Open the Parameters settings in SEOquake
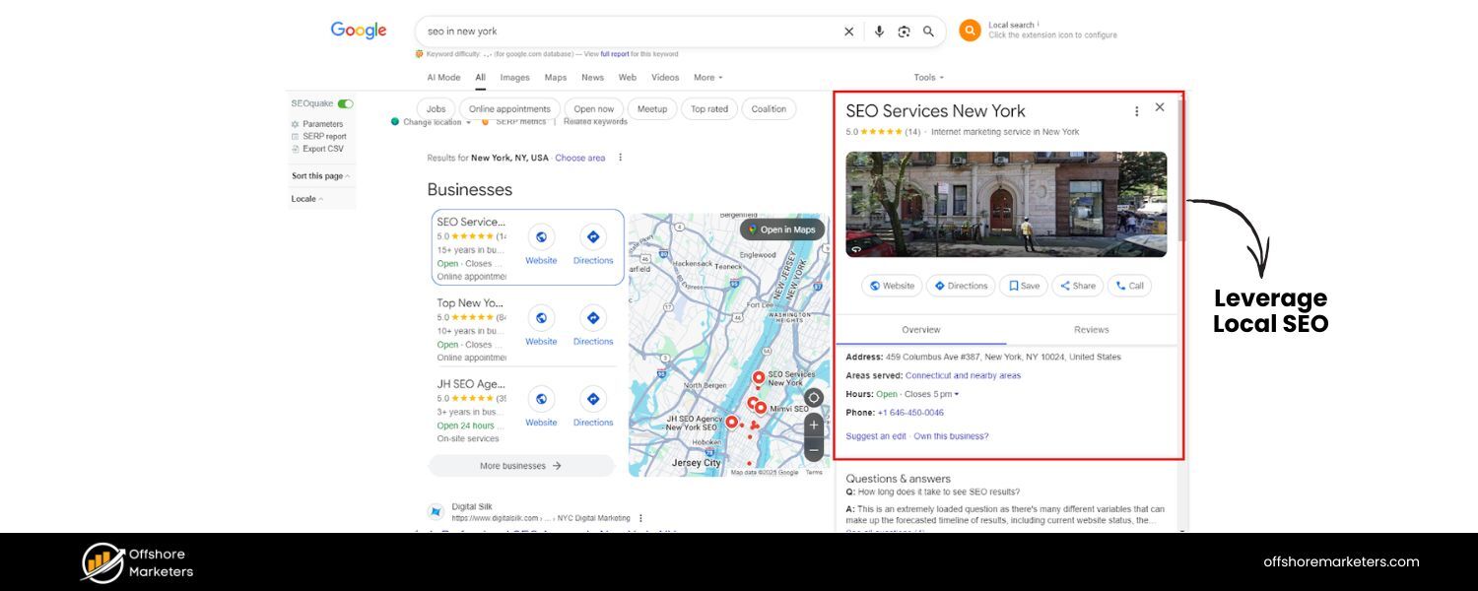1478x591 pixels. click(322, 123)
